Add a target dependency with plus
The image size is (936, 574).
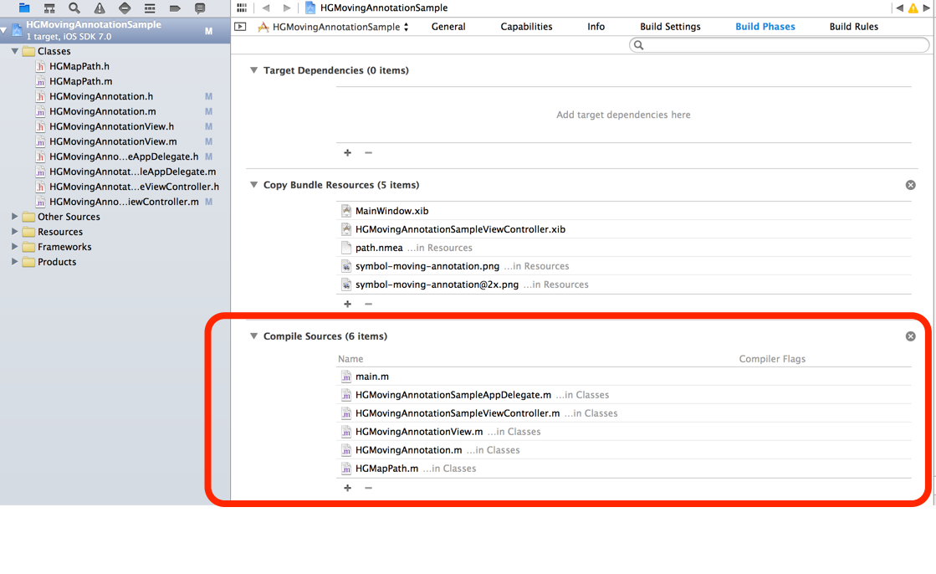point(347,153)
